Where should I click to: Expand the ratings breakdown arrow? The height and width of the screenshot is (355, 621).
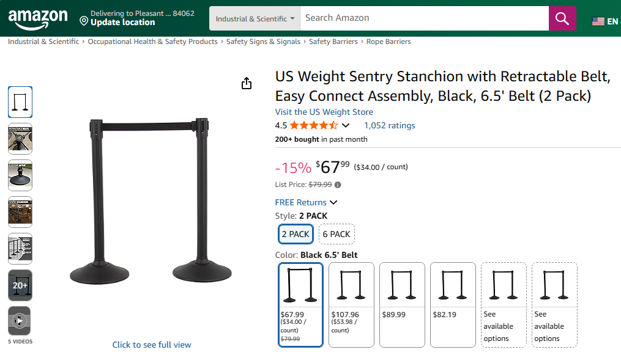346,126
